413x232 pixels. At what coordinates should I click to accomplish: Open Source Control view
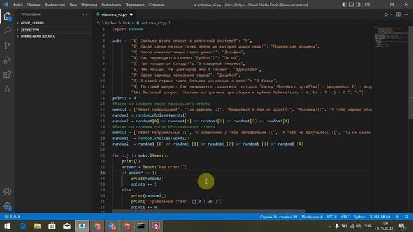click(7, 45)
